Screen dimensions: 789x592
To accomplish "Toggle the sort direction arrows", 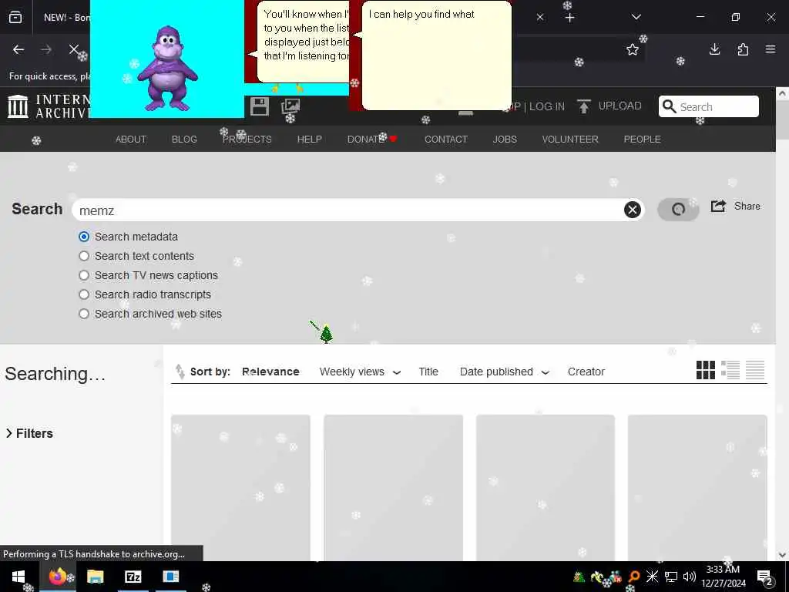I will click(180, 371).
